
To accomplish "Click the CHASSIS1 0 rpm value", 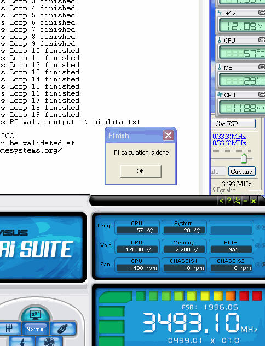I will (x=184, y=268).
